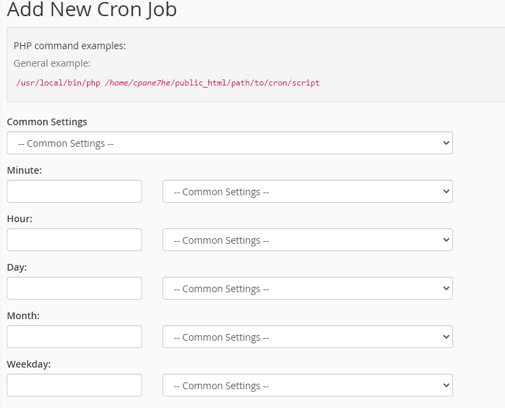
Task: Click the Add New Cron Job heading
Action: [92, 9]
